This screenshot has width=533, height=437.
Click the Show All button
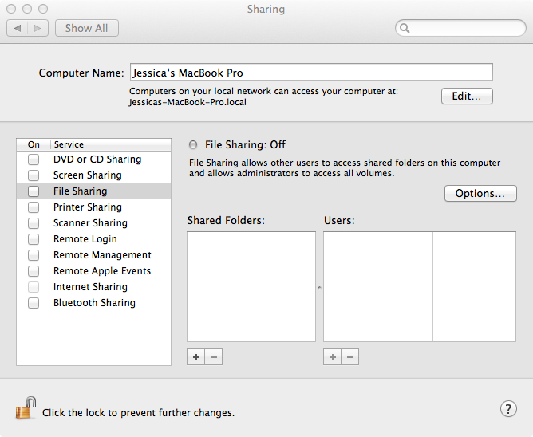pos(87,28)
